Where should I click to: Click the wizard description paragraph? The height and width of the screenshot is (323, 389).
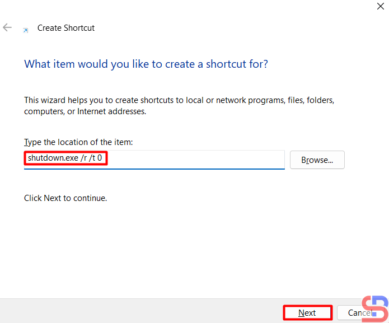[179, 106]
